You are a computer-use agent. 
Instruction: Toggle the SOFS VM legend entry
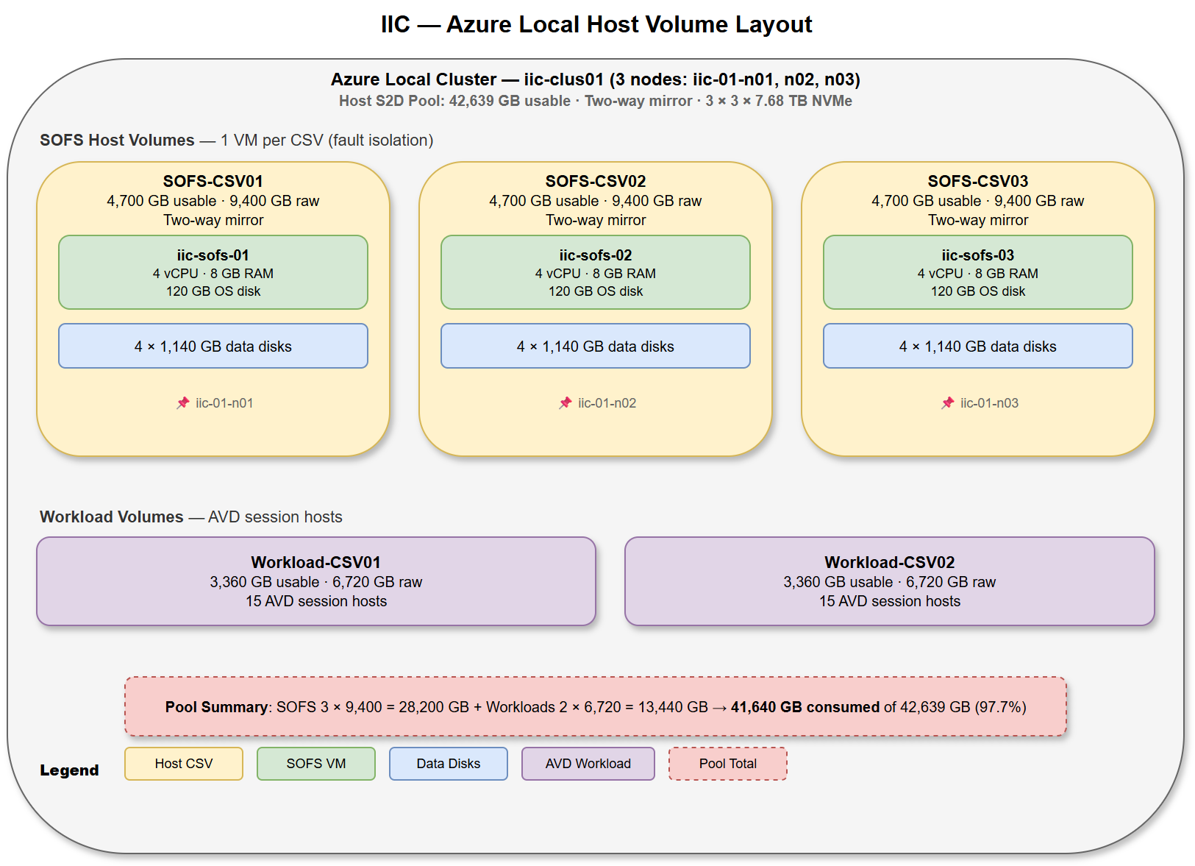pos(316,763)
